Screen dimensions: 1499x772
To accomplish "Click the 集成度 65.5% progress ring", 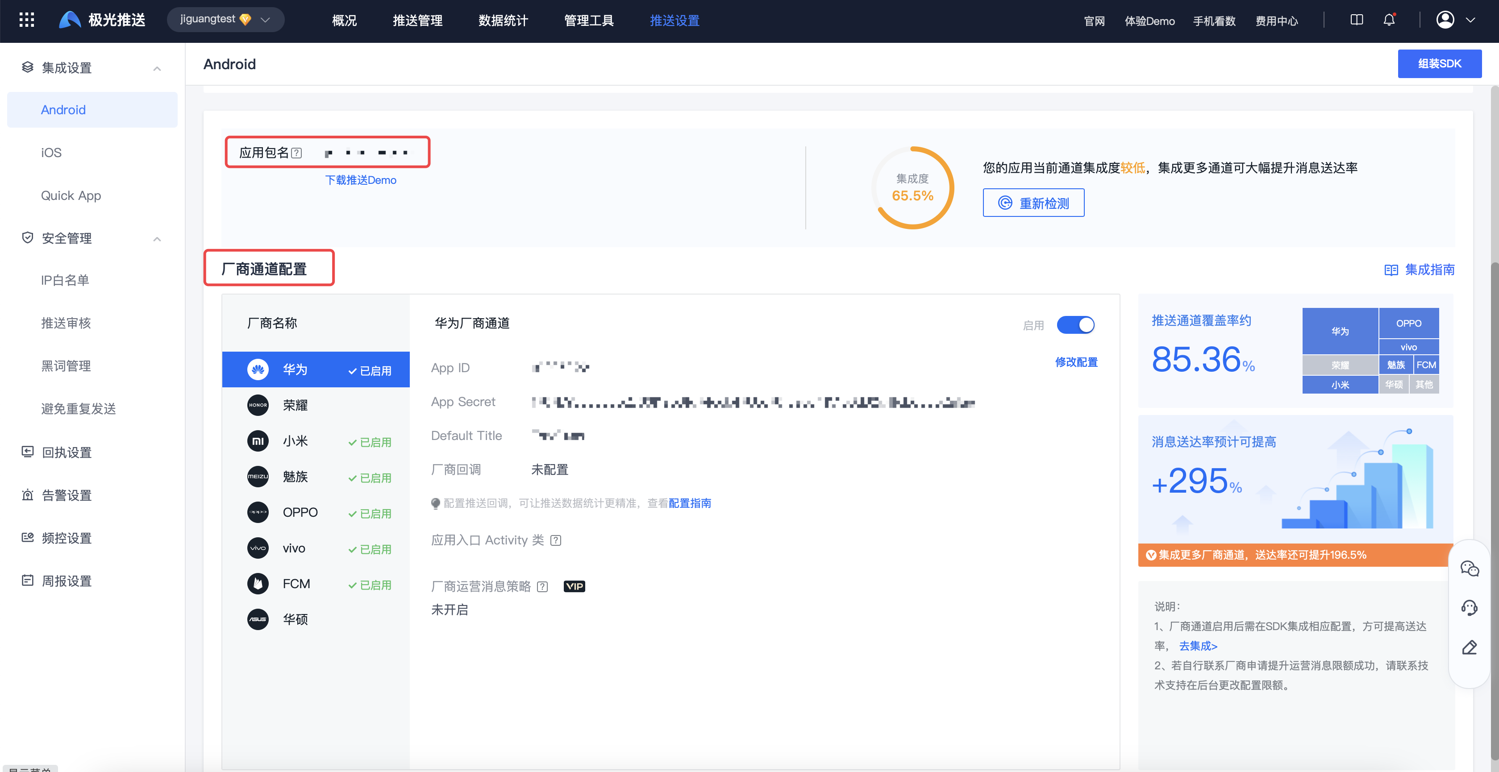I will [912, 187].
